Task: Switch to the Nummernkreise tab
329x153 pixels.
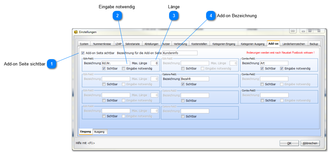Action: coord(102,44)
